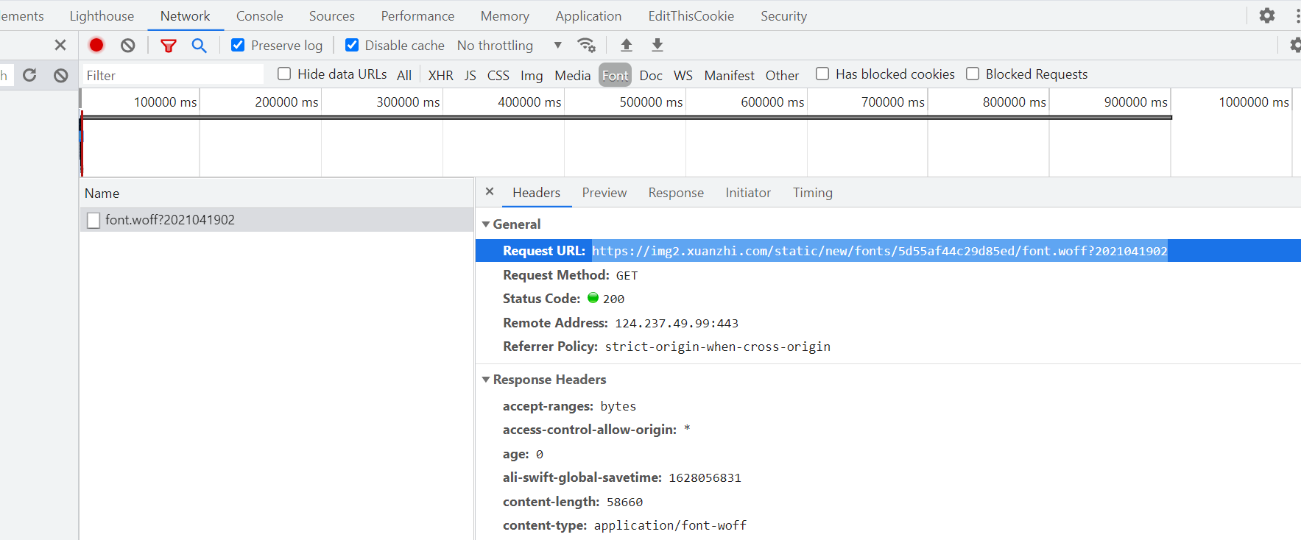Enable Hide data URLs checkbox
1301x540 pixels.
(284, 74)
